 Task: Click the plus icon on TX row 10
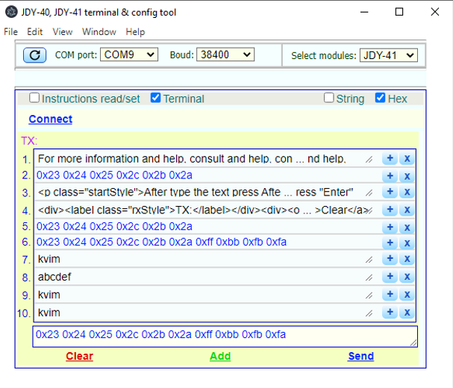390,313
